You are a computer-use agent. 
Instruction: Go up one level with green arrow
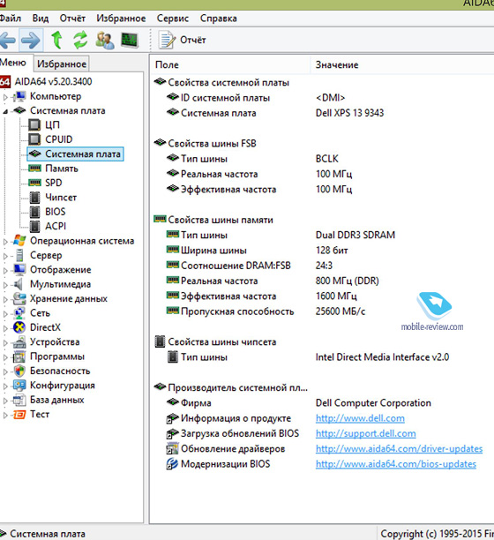pos(56,40)
